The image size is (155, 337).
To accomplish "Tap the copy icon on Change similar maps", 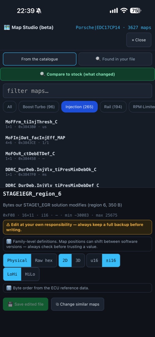I will click(x=57, y=304).
